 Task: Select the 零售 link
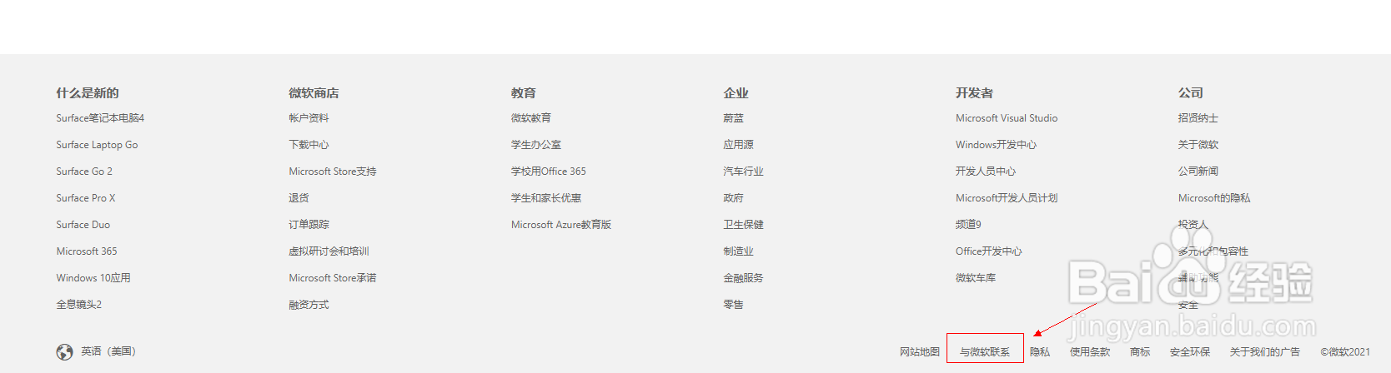click(x=734, y=305)
